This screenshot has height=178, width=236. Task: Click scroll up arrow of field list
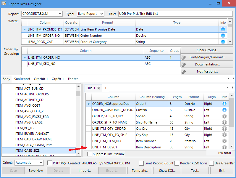point(78,86)
